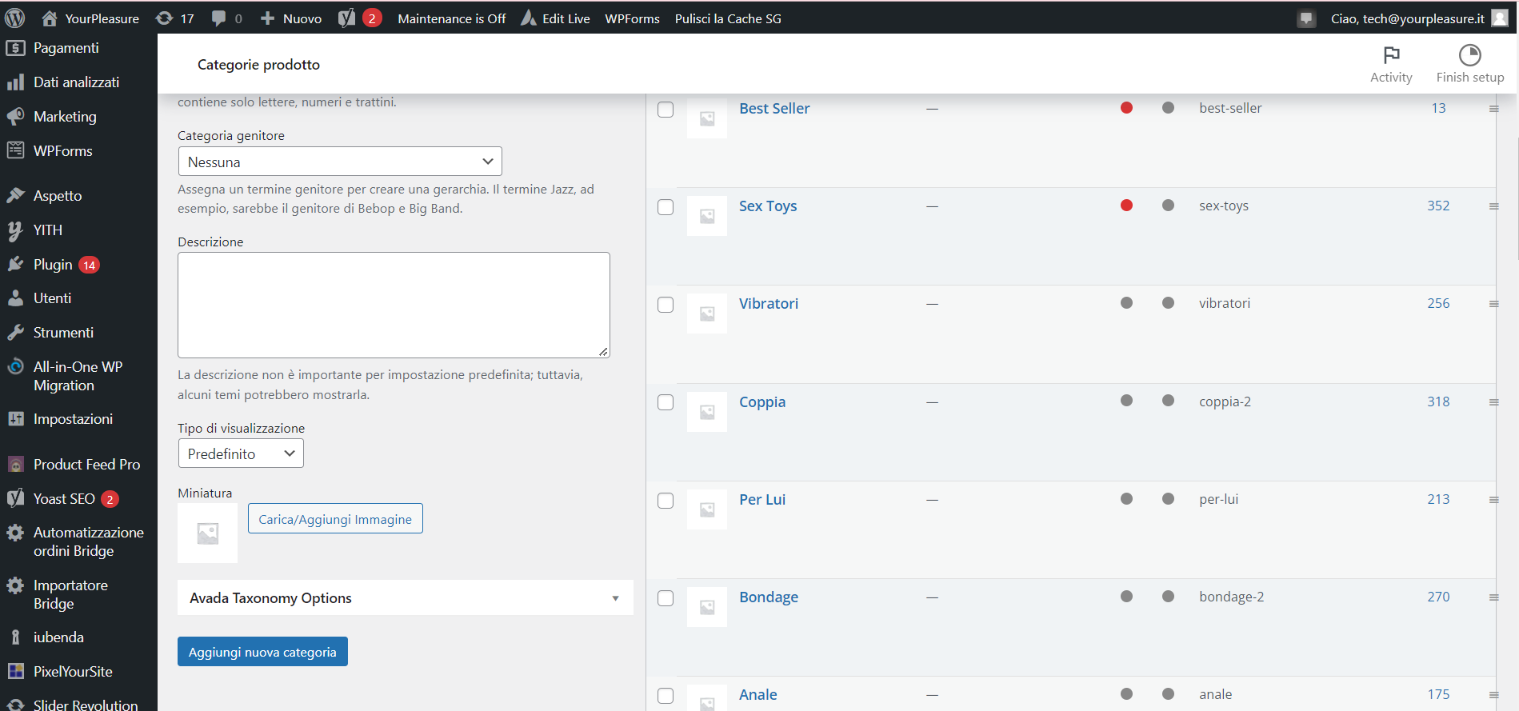Image resolution: width=1519 pixels, height=711 pixels.
Task: Click the notification chat icon near username
Action: [x=1306, y=18]
